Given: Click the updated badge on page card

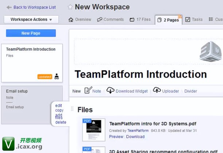Looking at the screenshot, I should tap(45, 77).
